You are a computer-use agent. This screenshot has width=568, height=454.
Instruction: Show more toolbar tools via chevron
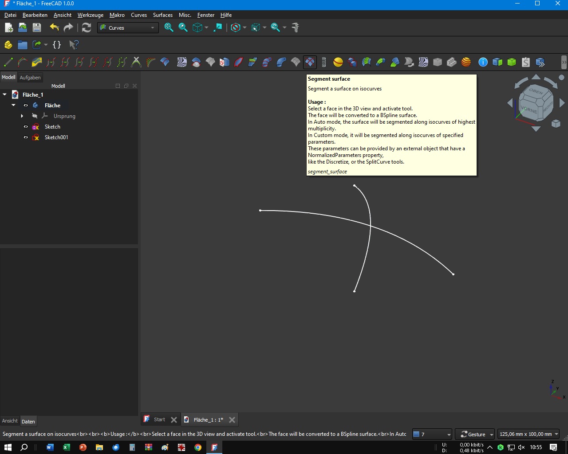pos(564,62)
